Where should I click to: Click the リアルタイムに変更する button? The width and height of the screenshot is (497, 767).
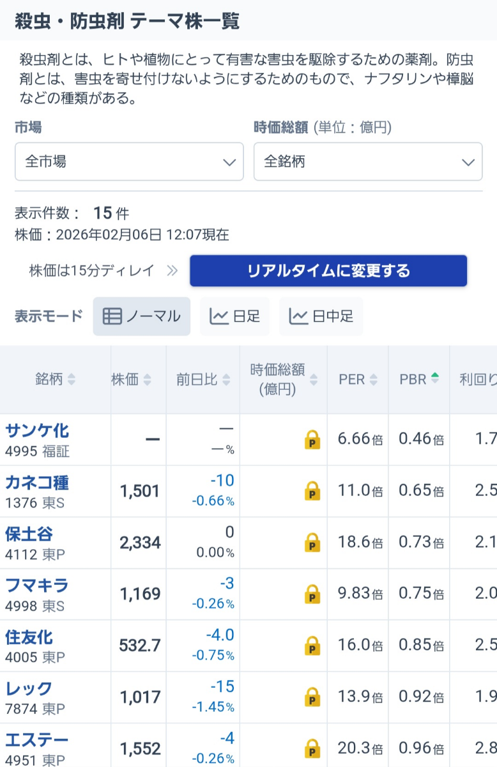[x=328, y=270]
